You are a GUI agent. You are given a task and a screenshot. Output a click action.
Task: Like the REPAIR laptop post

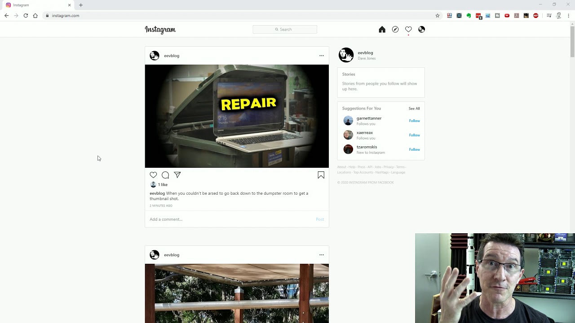[x=153, y=175]
